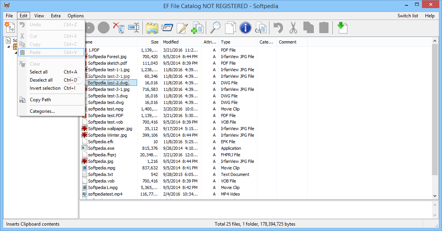Click the Softpedia.exe application icon
The height and width of the screenshot is (231, 442).
(84, 148)
